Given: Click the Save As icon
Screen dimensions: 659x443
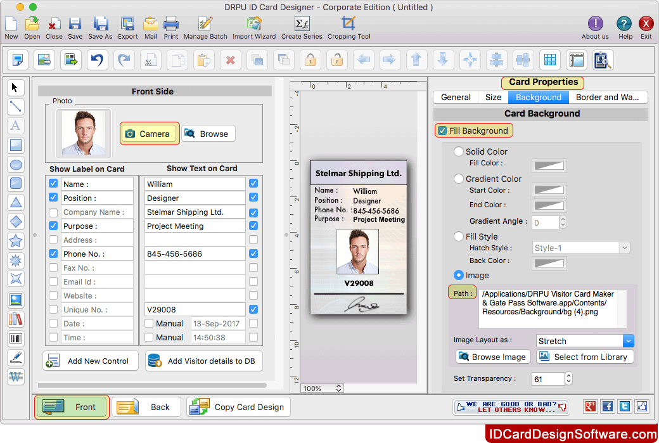Looking at the screenshot, I should pos(100,28).
